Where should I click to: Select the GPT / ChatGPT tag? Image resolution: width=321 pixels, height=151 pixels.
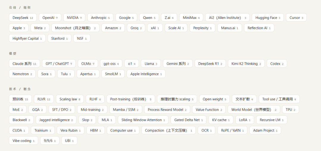(x=59, y=63)
